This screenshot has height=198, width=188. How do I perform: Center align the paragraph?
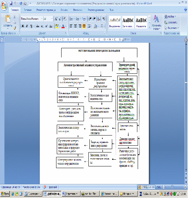click(75, 26)
